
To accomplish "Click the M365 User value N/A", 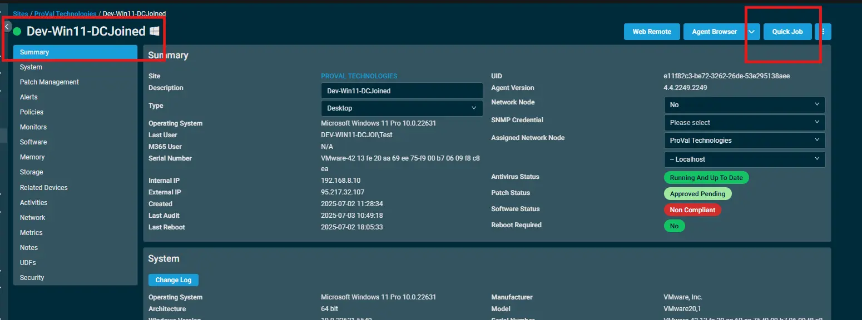I will (327, 147).
